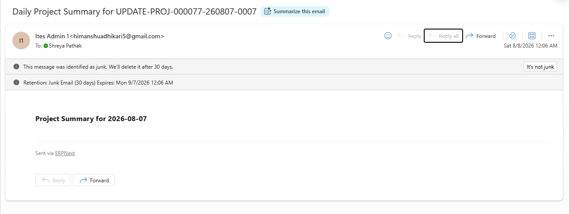
Task: Open the ERPNext link
Action: pos(65,153)
